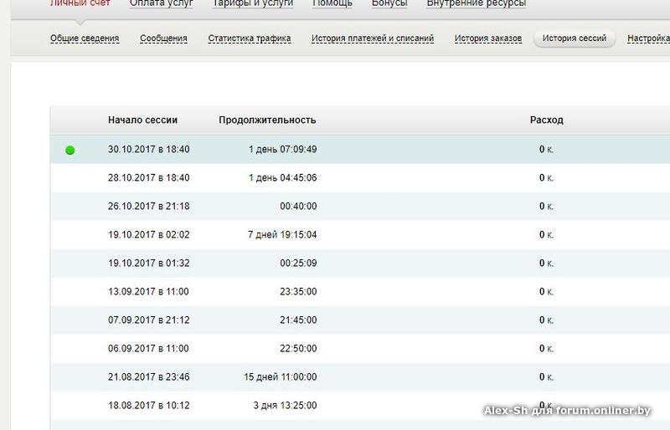
Task: Click duration 3 дня 13:25:00
Action: (x=285, y=406)
